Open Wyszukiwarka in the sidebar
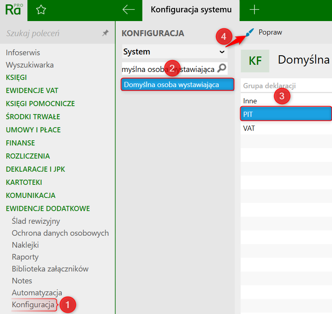Image resolution: width=332 pixels, height=314 pixels. (x=30, y=65)
